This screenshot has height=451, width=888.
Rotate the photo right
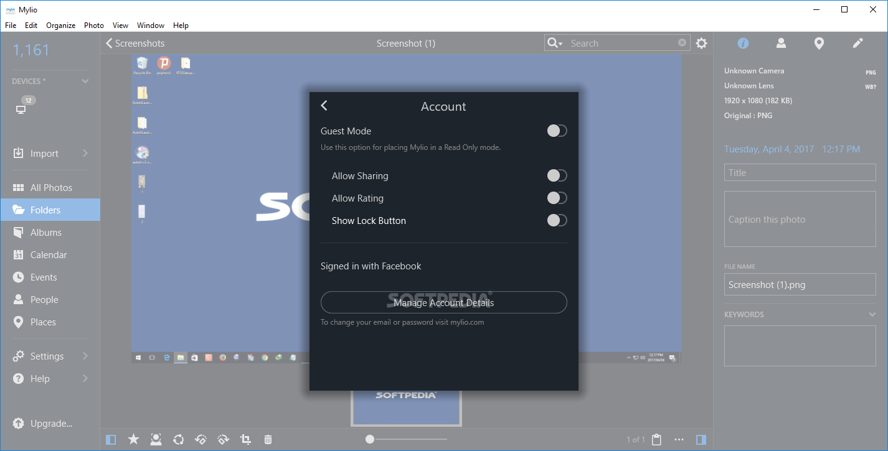click(x=224, y=440)
